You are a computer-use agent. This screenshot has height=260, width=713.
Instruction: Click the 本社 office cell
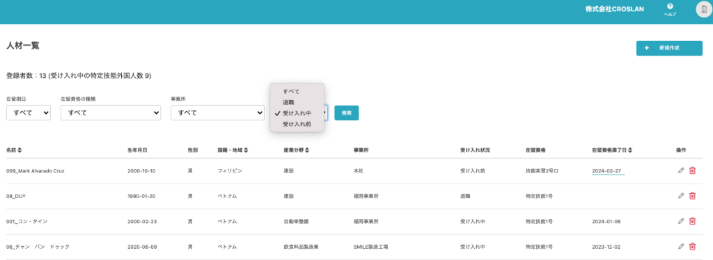(359, 171)
